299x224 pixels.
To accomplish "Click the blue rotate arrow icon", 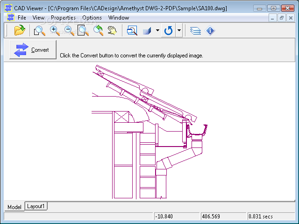I will point(168,30).
